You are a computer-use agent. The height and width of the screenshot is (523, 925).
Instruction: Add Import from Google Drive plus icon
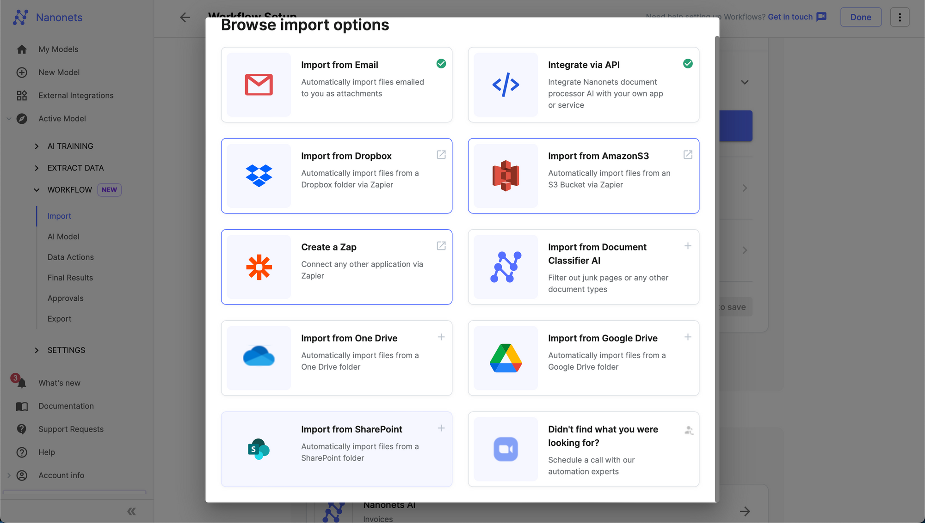688,337
